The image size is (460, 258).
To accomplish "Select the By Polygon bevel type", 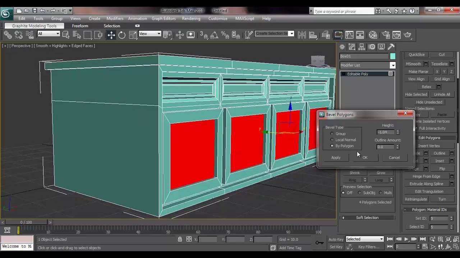I will [x=332, y=146].
